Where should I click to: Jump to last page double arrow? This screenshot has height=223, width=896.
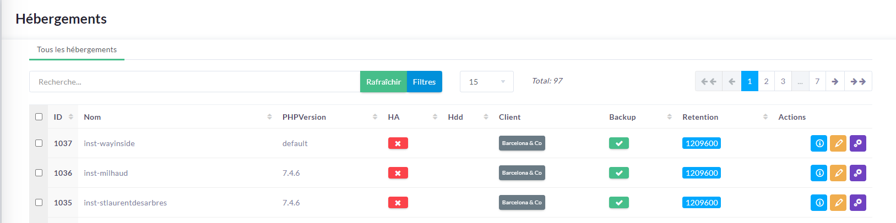click(858, 81)
